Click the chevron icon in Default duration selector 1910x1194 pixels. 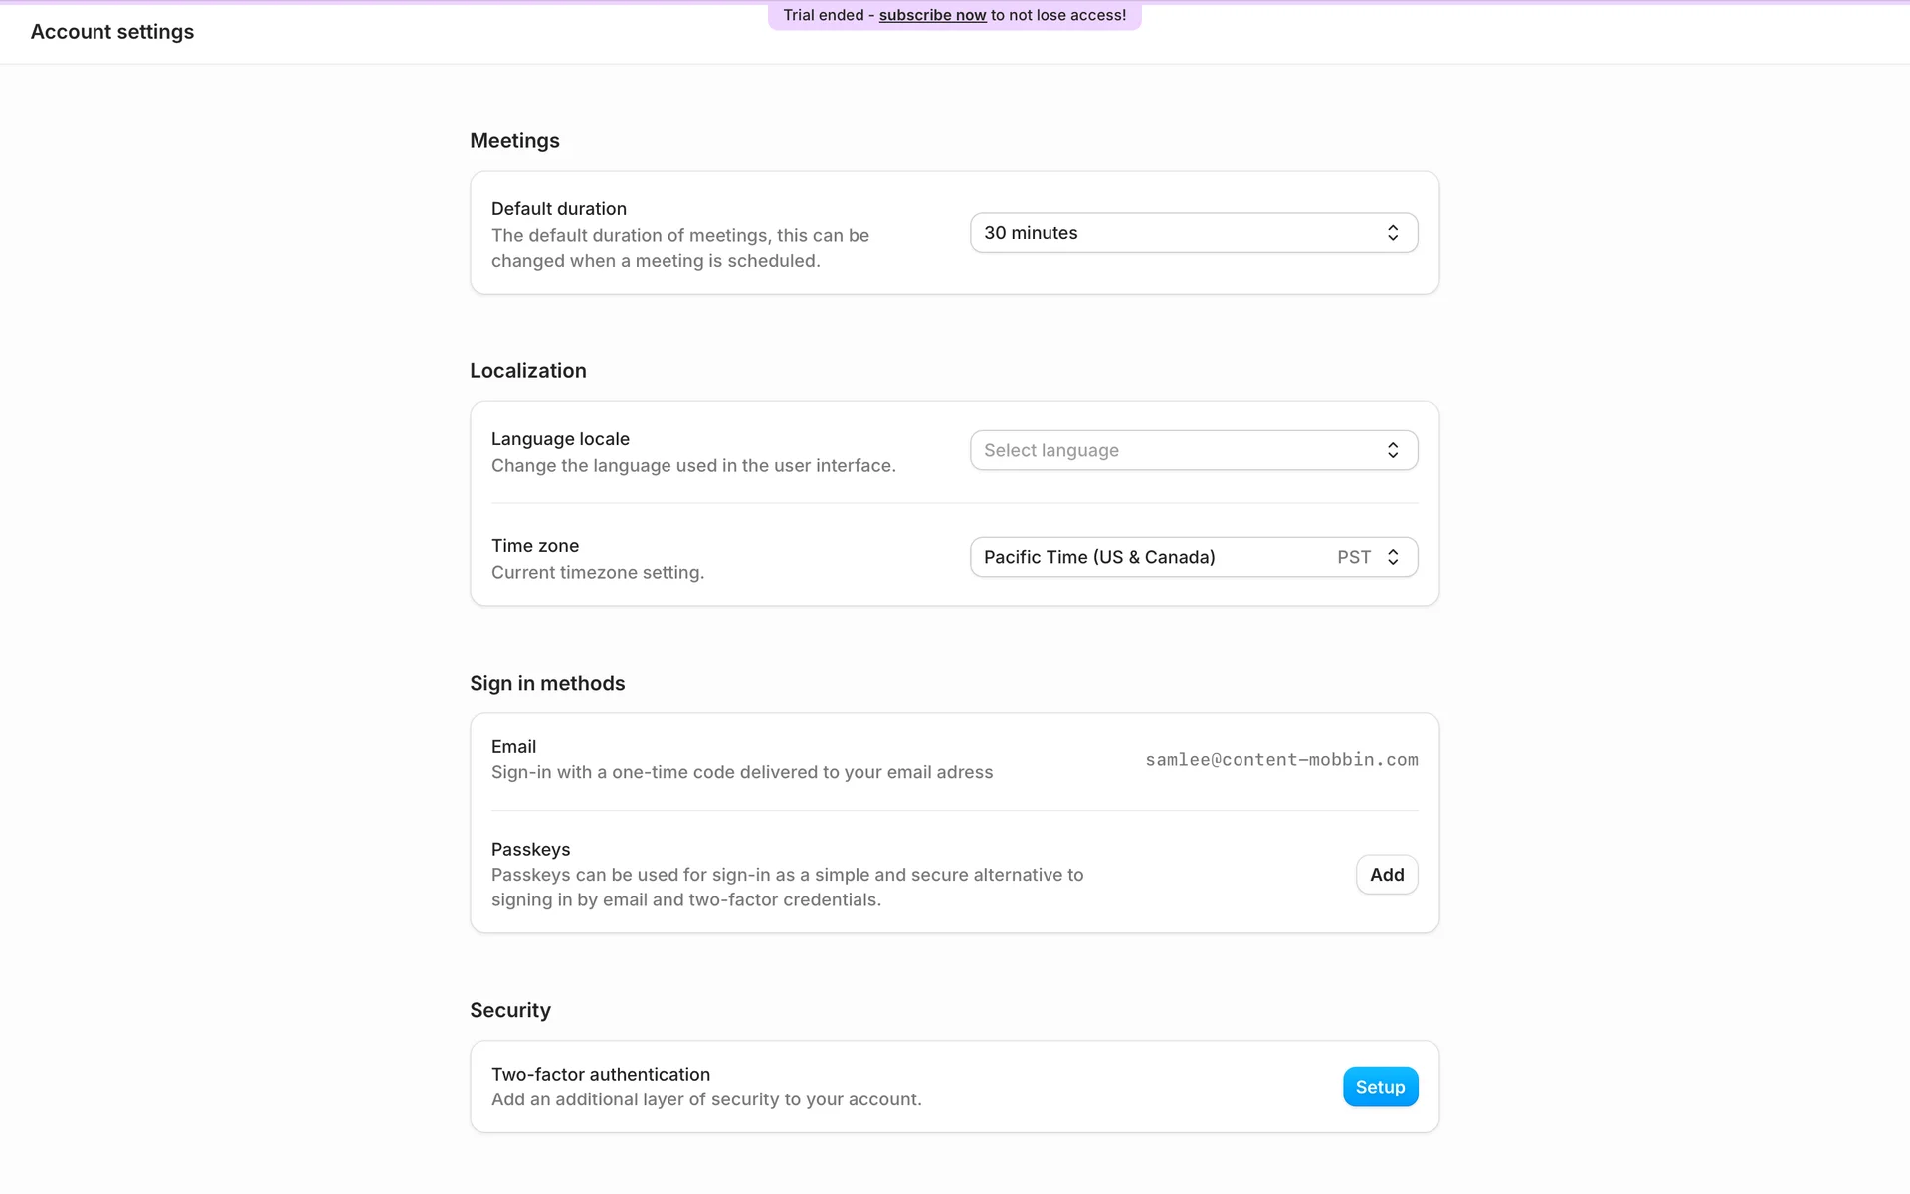coord(1393,233)
